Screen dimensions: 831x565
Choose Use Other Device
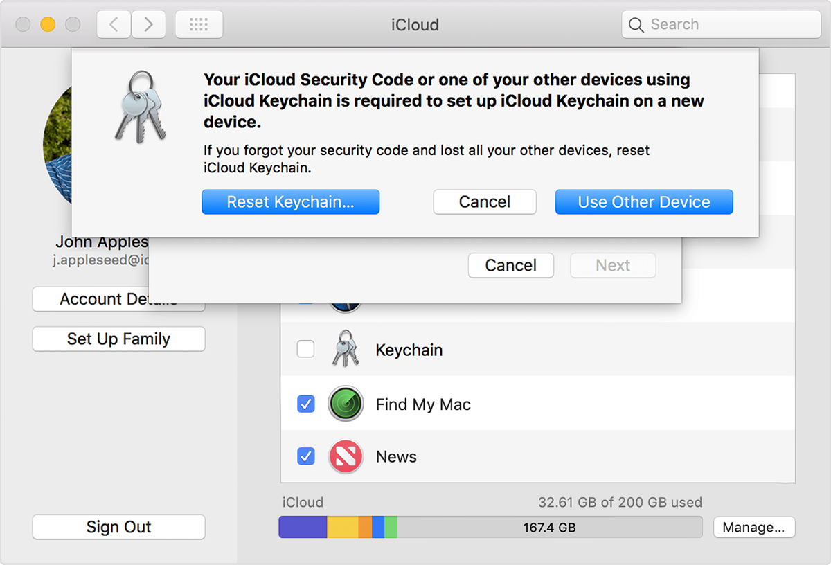643,202
